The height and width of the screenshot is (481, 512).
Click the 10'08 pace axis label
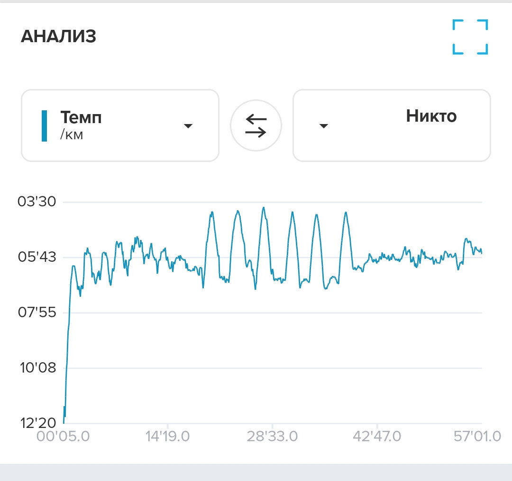[x=38, y=368]
